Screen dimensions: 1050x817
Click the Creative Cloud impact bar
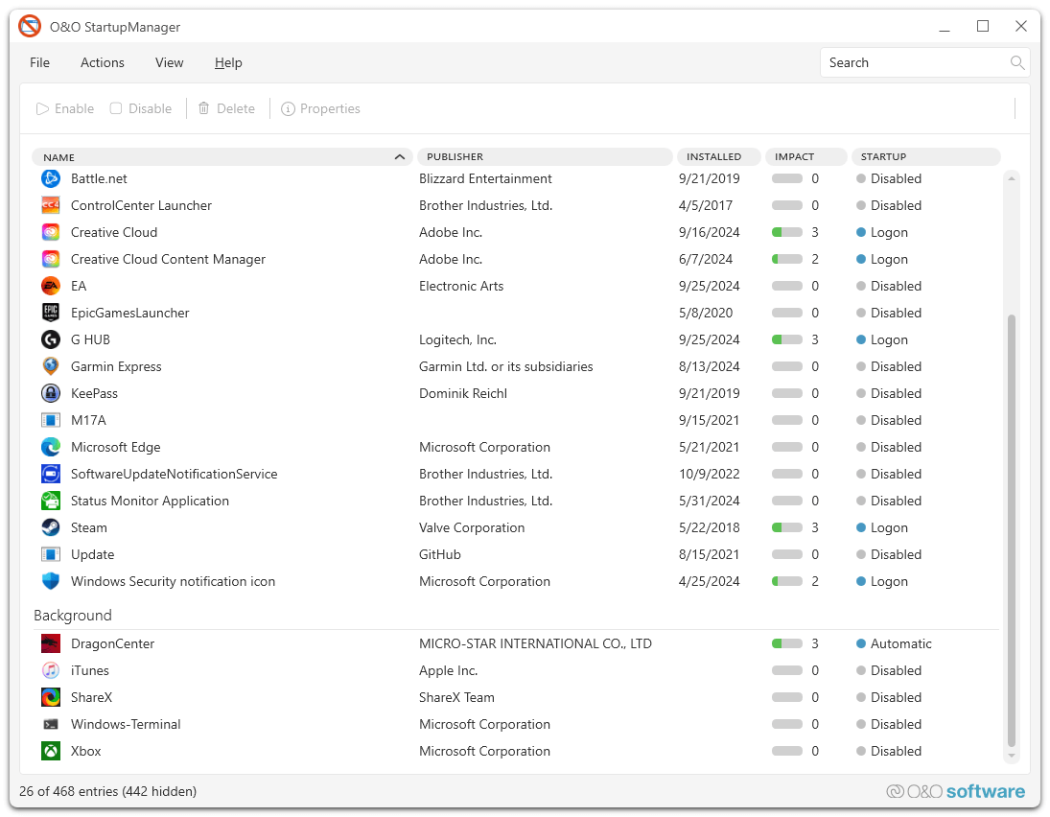pyautogui.click(x=786, y=232)
